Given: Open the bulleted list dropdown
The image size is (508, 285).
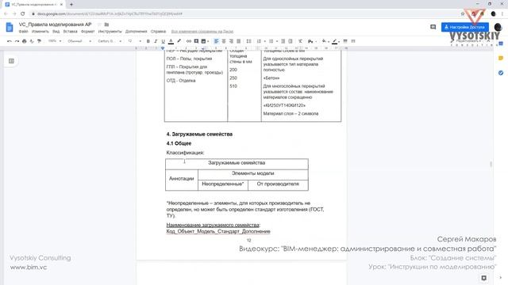Looking at the screenshot, I should click(x=277, y=41).
